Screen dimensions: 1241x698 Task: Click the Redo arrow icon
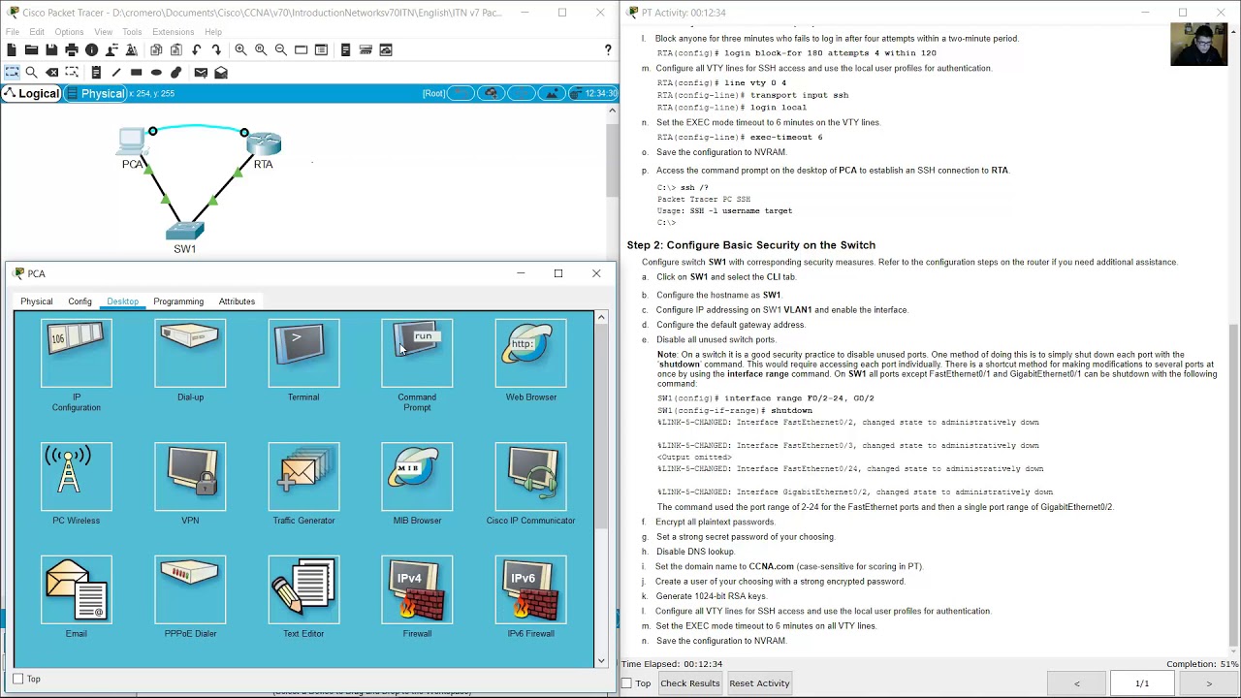click(x=217, y=49)
